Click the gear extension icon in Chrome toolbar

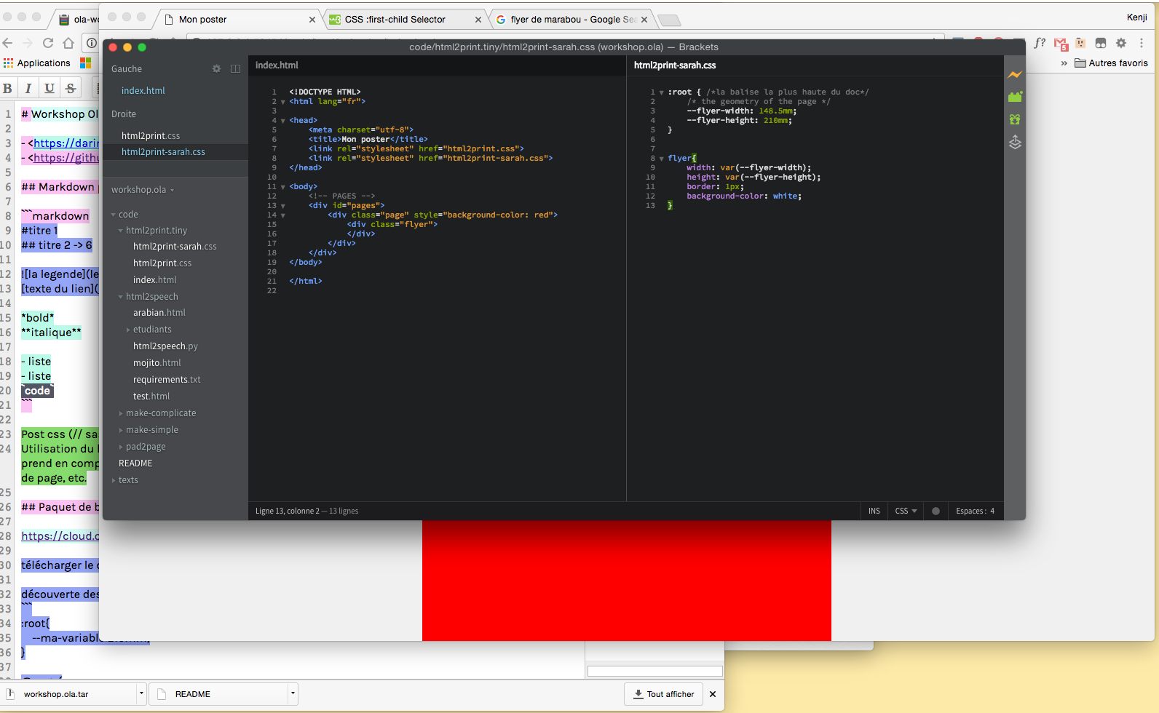[x=1121, y=43]
